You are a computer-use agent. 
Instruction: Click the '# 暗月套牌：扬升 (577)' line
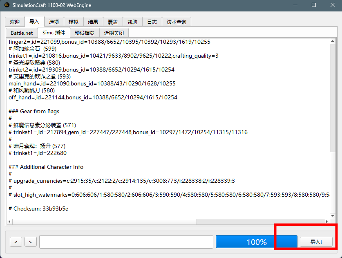pos(37,146)
